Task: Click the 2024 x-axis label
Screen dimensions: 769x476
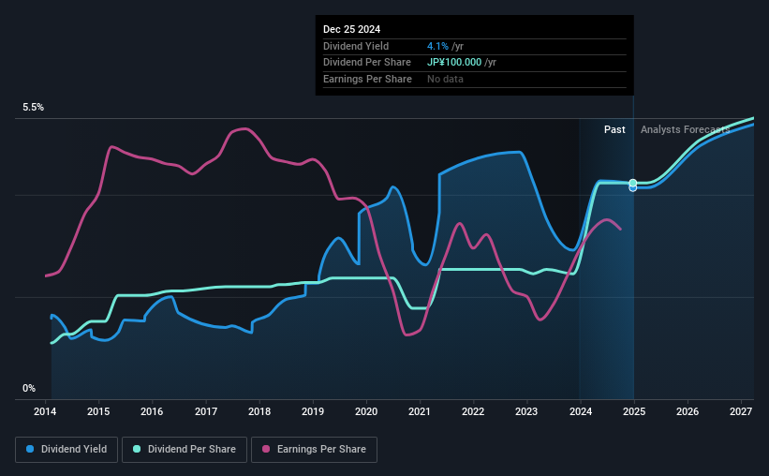Action: click(580, 411)
